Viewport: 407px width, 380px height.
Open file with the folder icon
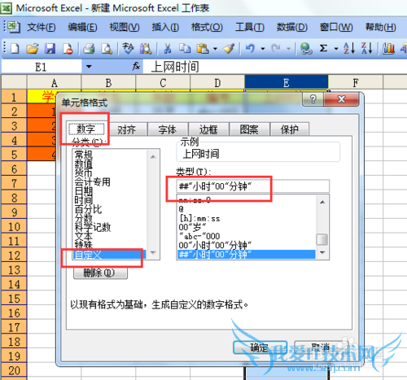[33, 49]
